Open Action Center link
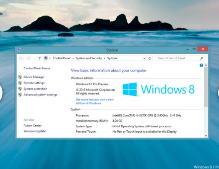The width and height of the screenshot is (219, 169). (32, 125)
